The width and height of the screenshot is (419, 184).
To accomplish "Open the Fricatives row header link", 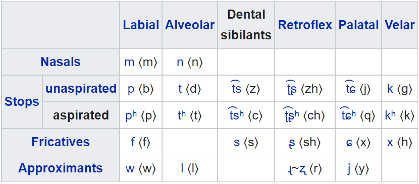I will pos(61,142).
